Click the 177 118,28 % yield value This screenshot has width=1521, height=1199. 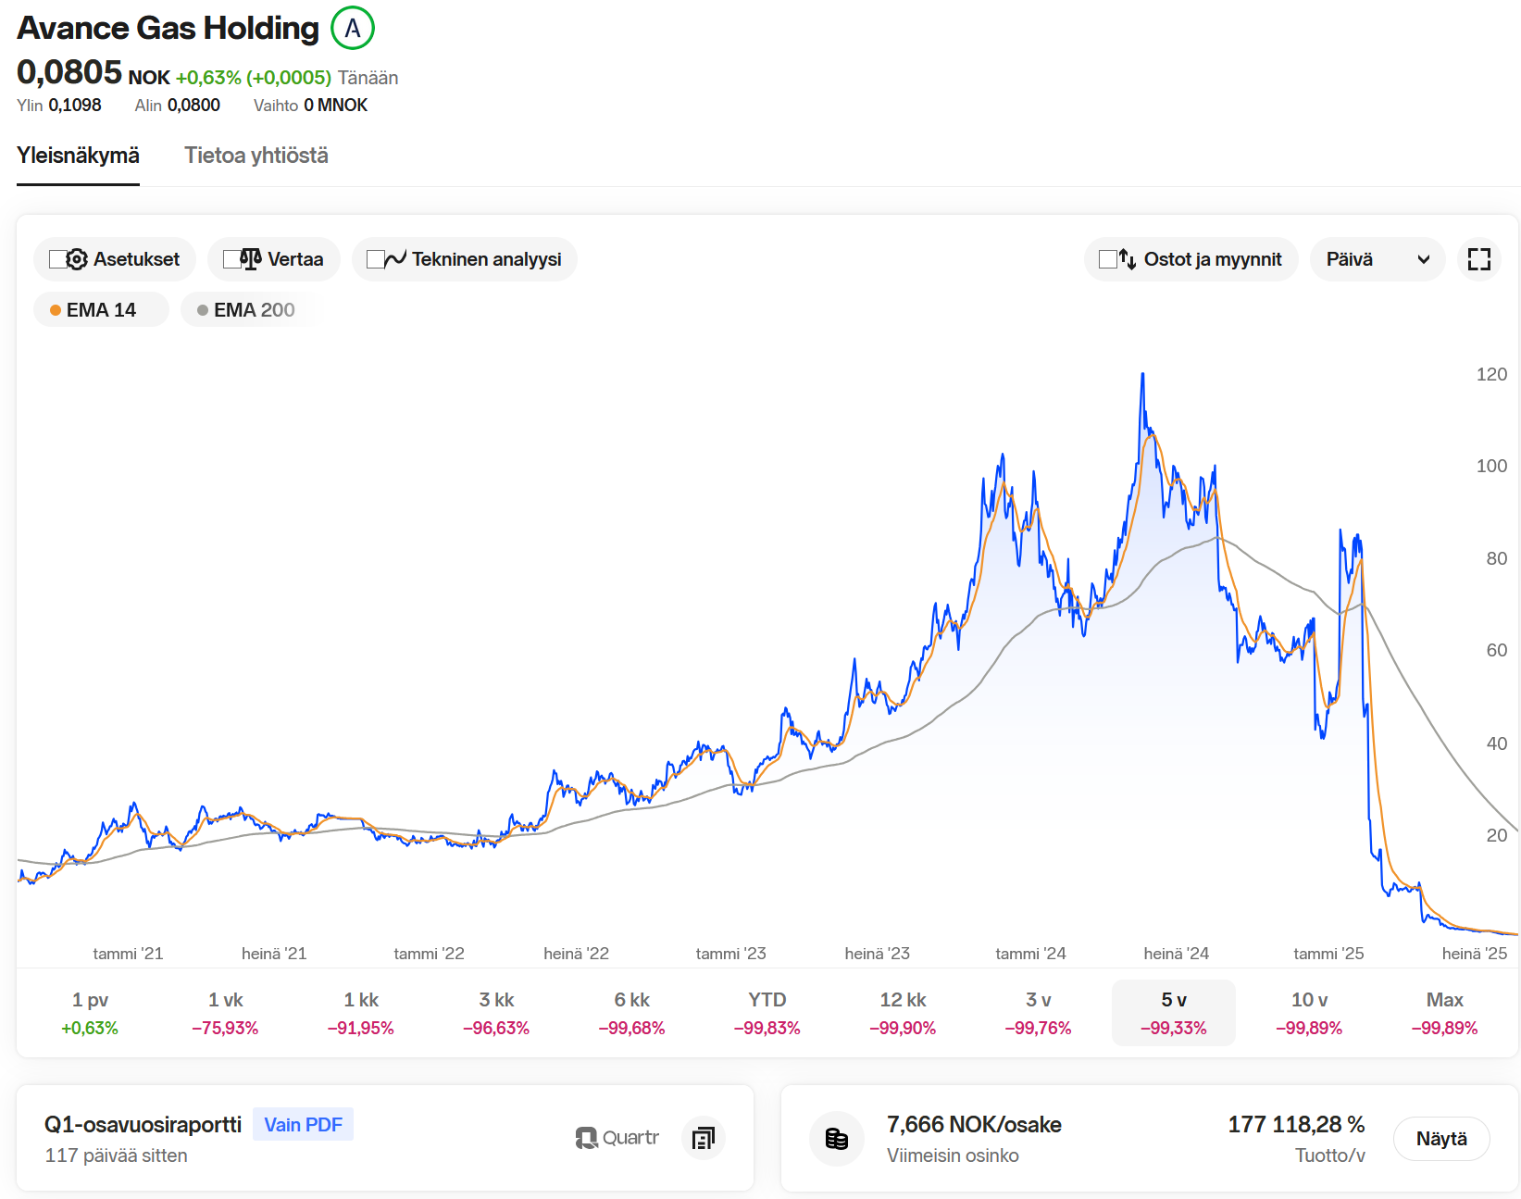[x=1296, y=1124]
